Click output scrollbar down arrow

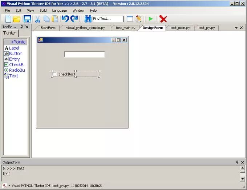point(243,179)
